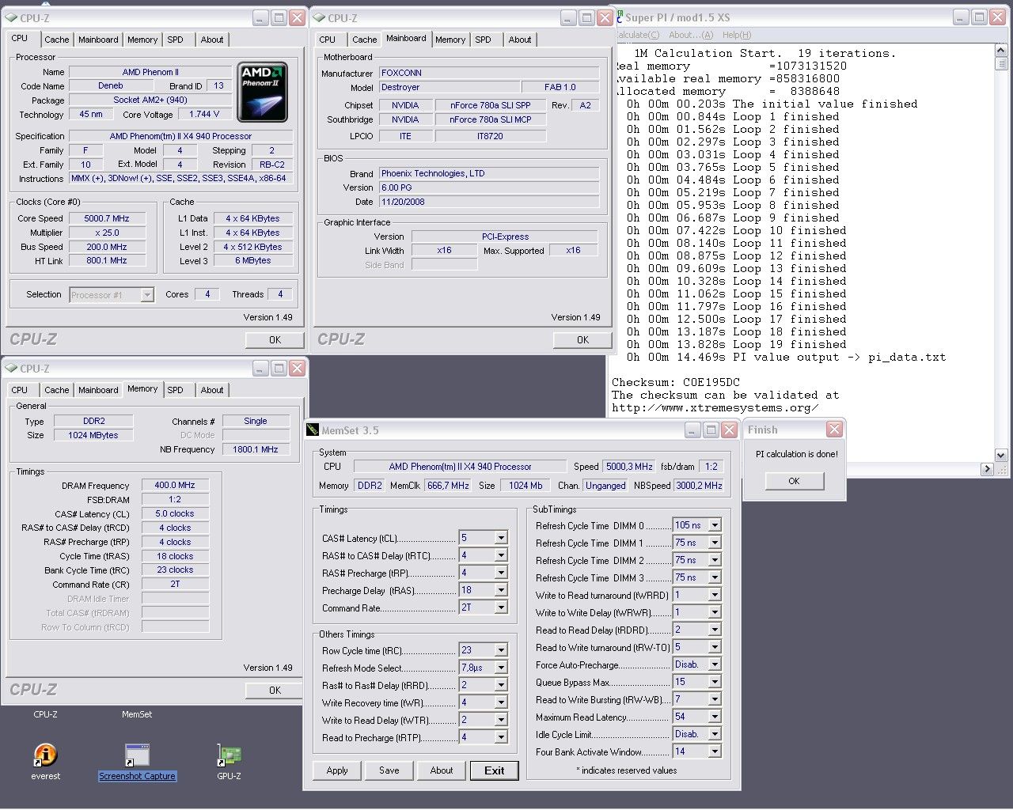The image size is (1013, 810).
Task: Launch the GPU-Z desktop shortcut icon
Action: tap(229, 755)
